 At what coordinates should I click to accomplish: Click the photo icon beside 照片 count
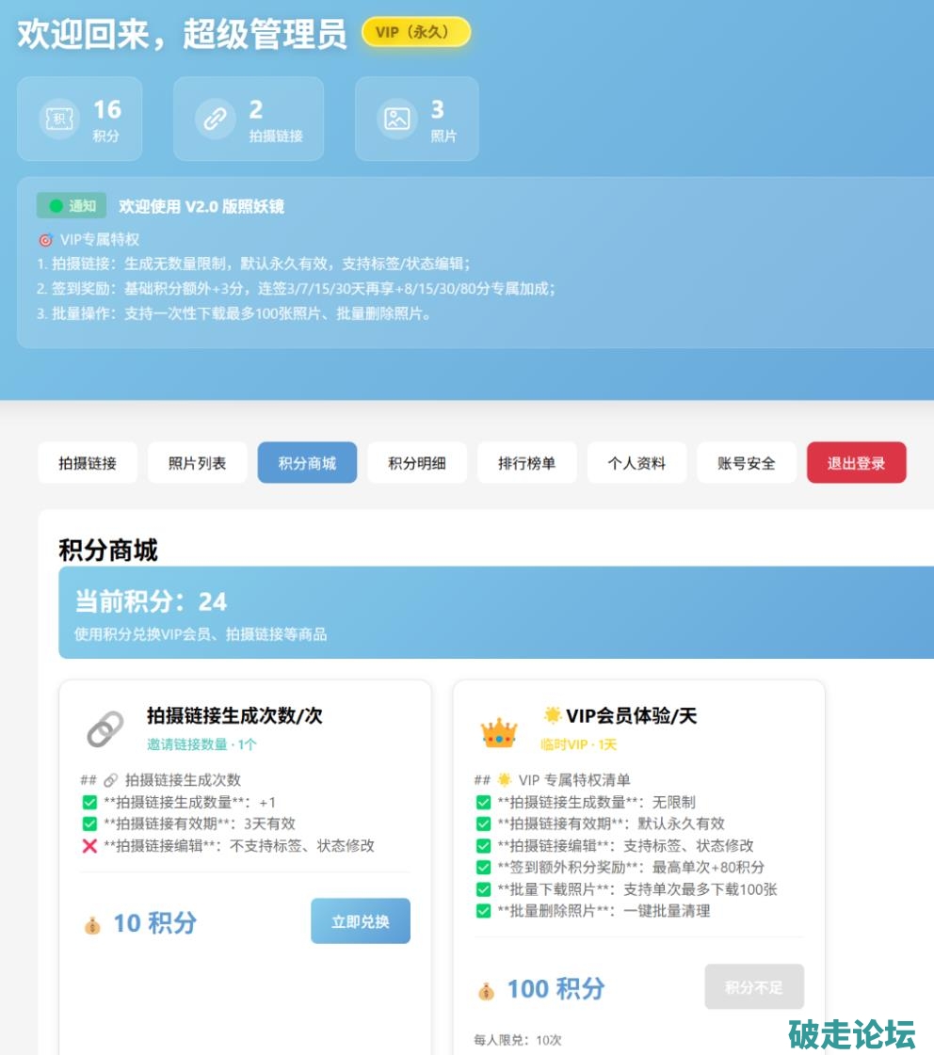(x=396, y=119)
